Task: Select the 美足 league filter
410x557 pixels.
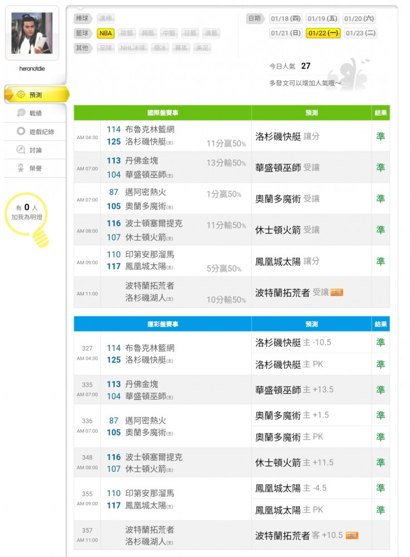Action: [202, 48]
